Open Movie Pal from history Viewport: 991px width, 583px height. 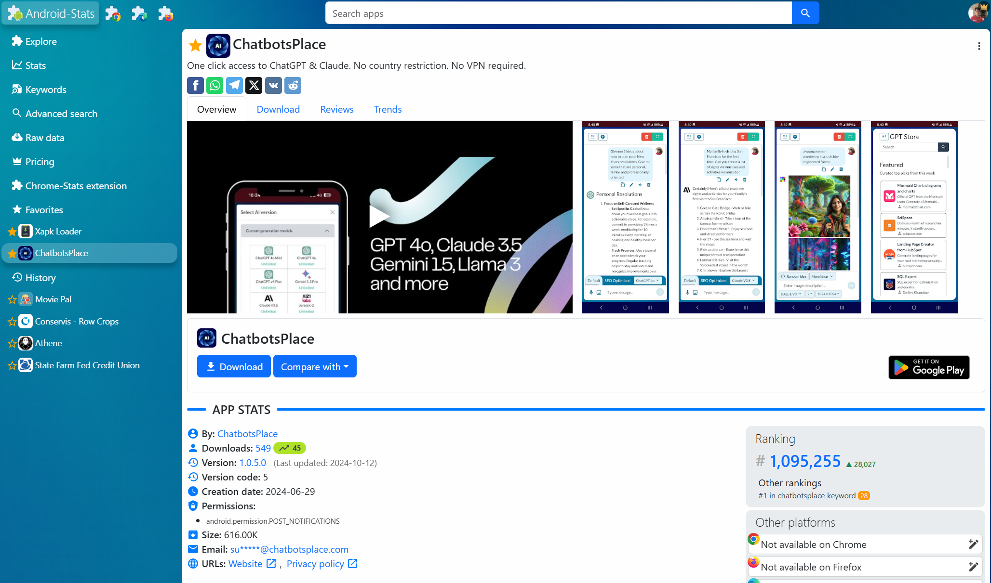tap(53, 299)
